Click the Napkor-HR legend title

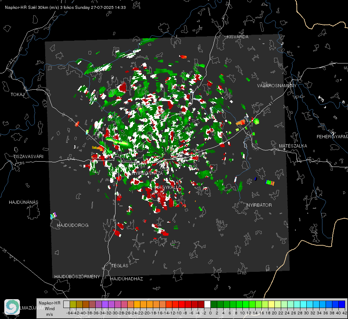(49, 303)
